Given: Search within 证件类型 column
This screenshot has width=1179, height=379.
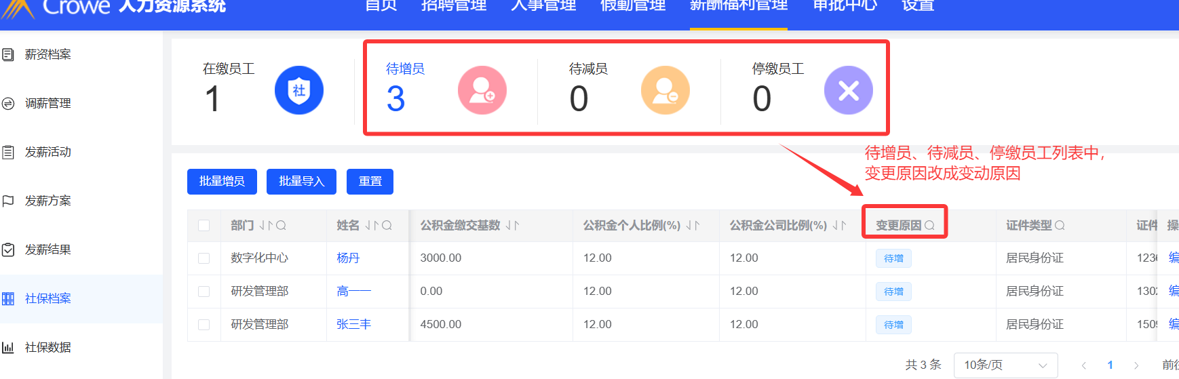Looking at the screenshot, I should click(x=1060, y=225).
